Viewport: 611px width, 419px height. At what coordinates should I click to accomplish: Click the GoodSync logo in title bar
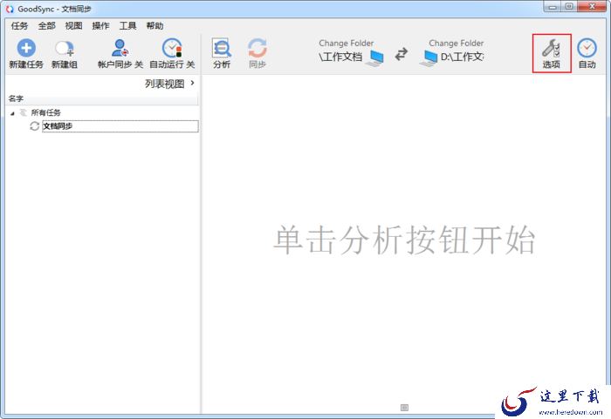10,9
